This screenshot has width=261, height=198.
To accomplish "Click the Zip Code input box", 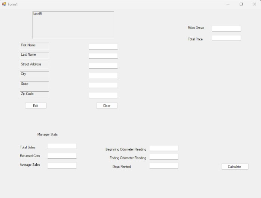I will [103, 95].
